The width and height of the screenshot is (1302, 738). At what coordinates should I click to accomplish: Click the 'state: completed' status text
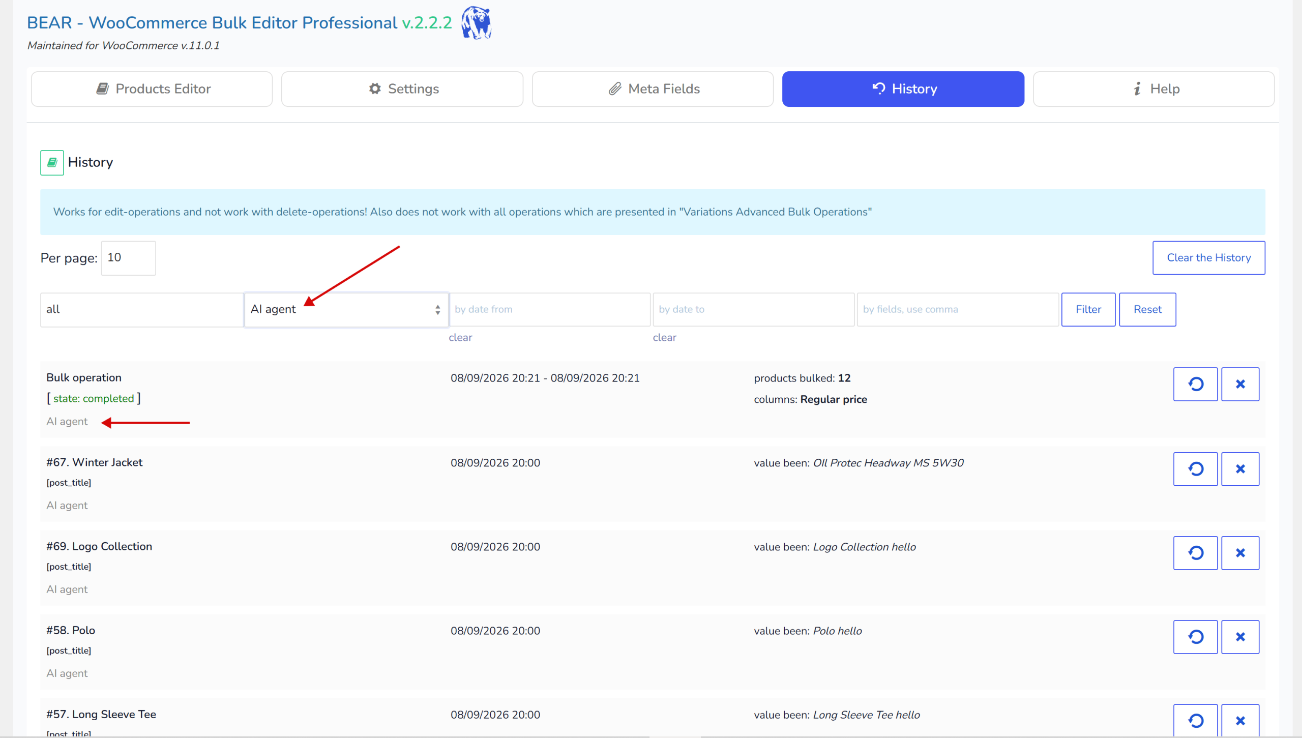94,399
